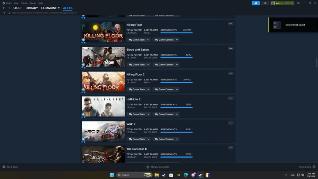Image resolution: width=318 pixels, height=179 pixels.
Task: Go back with the left arrow icon
Action: [x=4, y=8]
